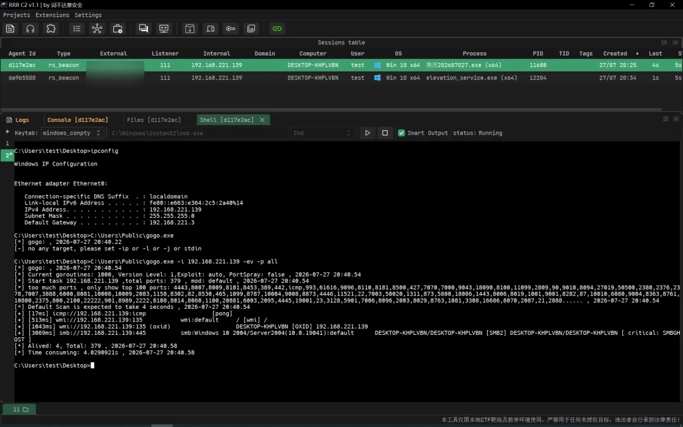Screen dimensions: 683x427
Task: Open the Keytab windows_conpty dropdown
Action: click(72, 133)
